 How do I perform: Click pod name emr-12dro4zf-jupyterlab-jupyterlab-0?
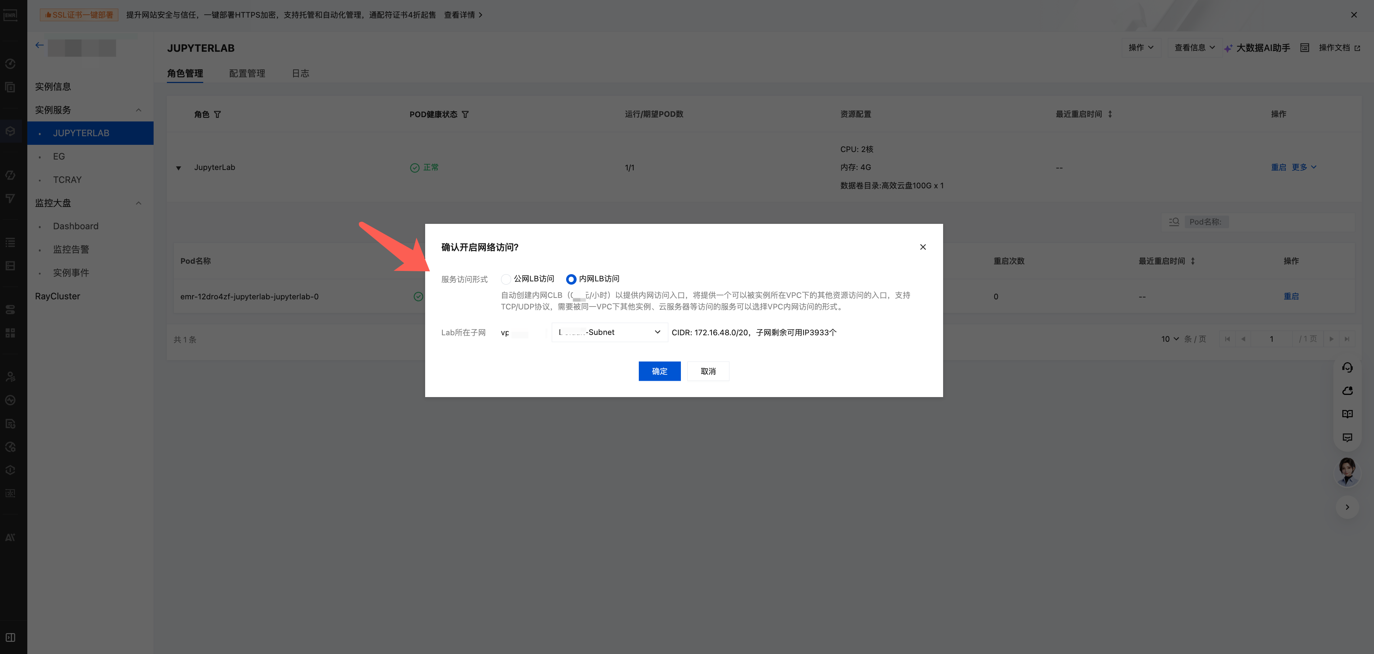[249, 297]
